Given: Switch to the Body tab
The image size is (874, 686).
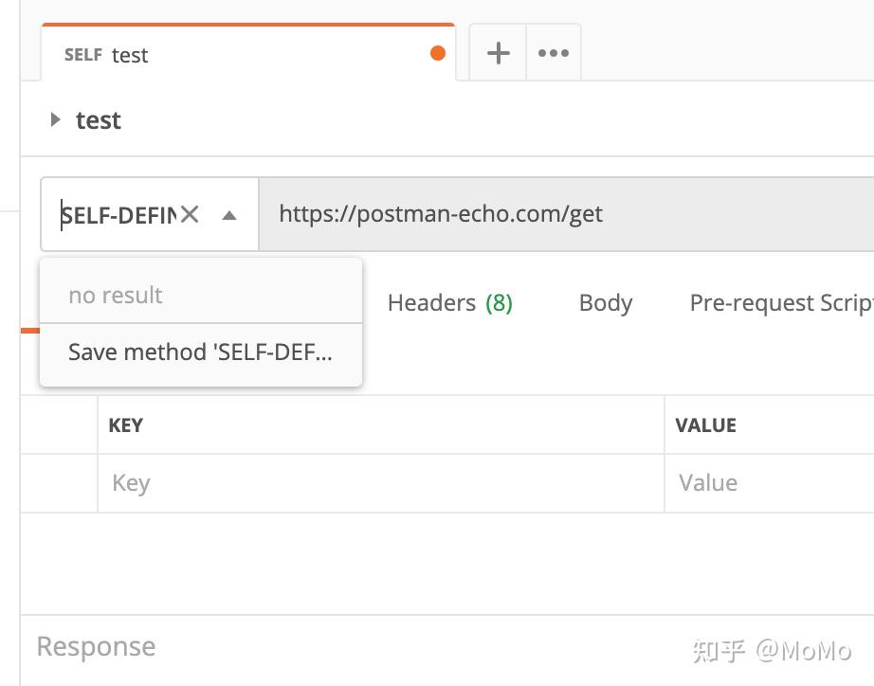Looking at the screenshot, I should coord(606,303).
